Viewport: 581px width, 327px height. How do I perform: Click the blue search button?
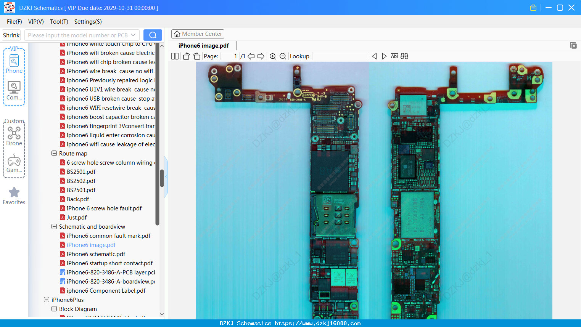click(x=153, y=35)
